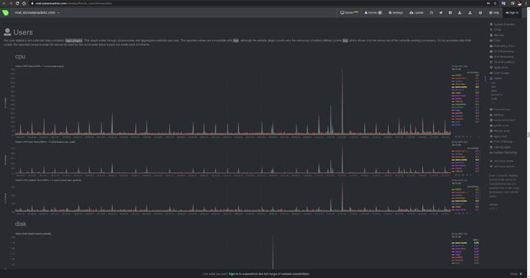Open MySQL local in sidebar
Viewport: 530px width, 278px height.
tap(499, 131)
